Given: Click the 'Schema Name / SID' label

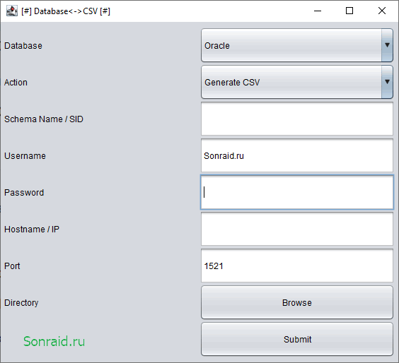Looking at the screenshot, I should click(x=44, y=119).
